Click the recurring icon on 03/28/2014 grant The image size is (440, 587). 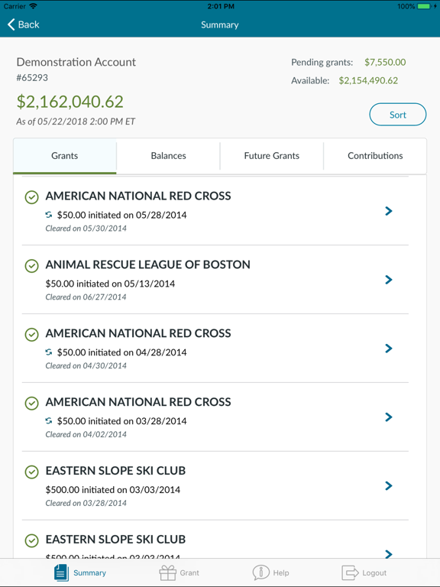pos(49,421)
